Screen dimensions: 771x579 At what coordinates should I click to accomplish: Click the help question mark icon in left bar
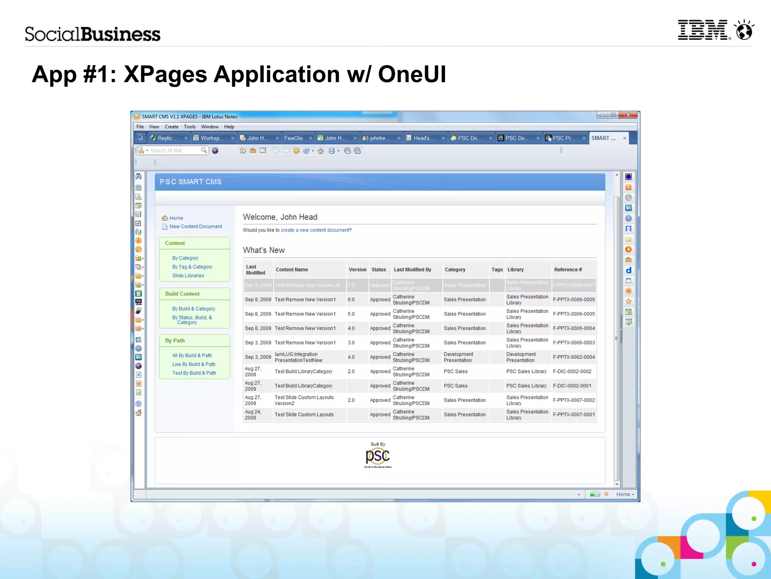coord(139,404)
